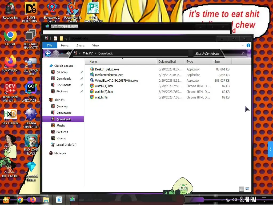Click This PC in the address breadcrumb
This screenshot has height=205, width=273.
pyautogui.click(x=88, y=53)
